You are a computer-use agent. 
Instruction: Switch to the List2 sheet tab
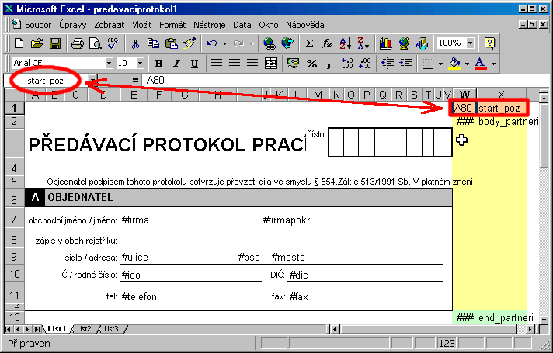coord(83,329)
